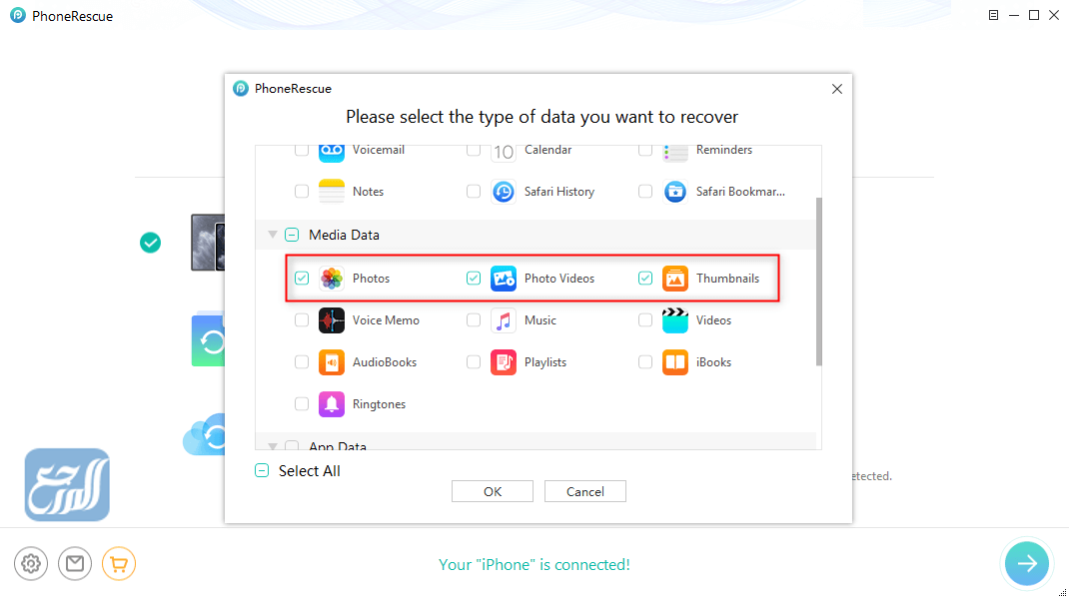Click the blue next arrow button
Image resolution: width=1069 pixels, height=599 pixels.
coord(1026,563)
